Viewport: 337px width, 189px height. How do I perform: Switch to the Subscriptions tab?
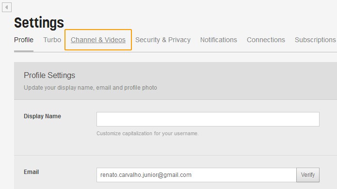(x=315, y=40)
